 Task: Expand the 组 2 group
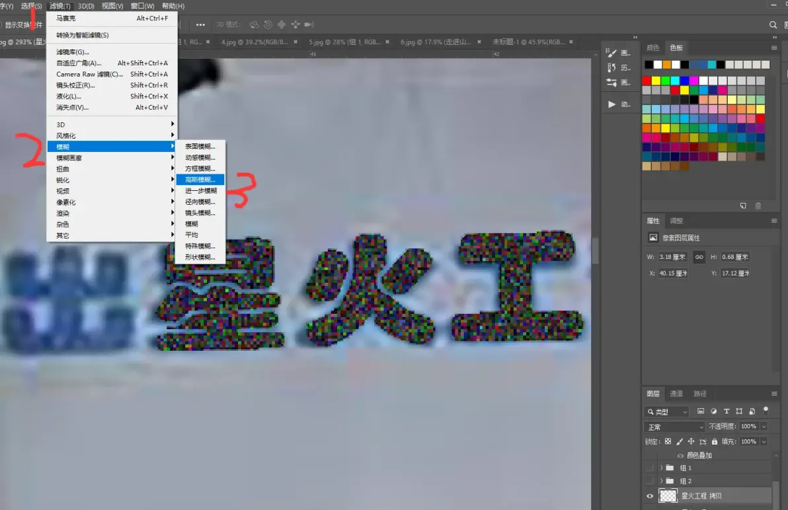click(661, 481)
